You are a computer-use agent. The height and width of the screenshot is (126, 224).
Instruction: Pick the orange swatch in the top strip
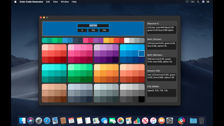[111, 40]
